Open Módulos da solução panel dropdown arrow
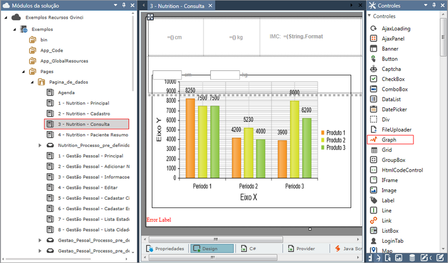The height and width of the screenshot is (263, 448). coord(116,5)
